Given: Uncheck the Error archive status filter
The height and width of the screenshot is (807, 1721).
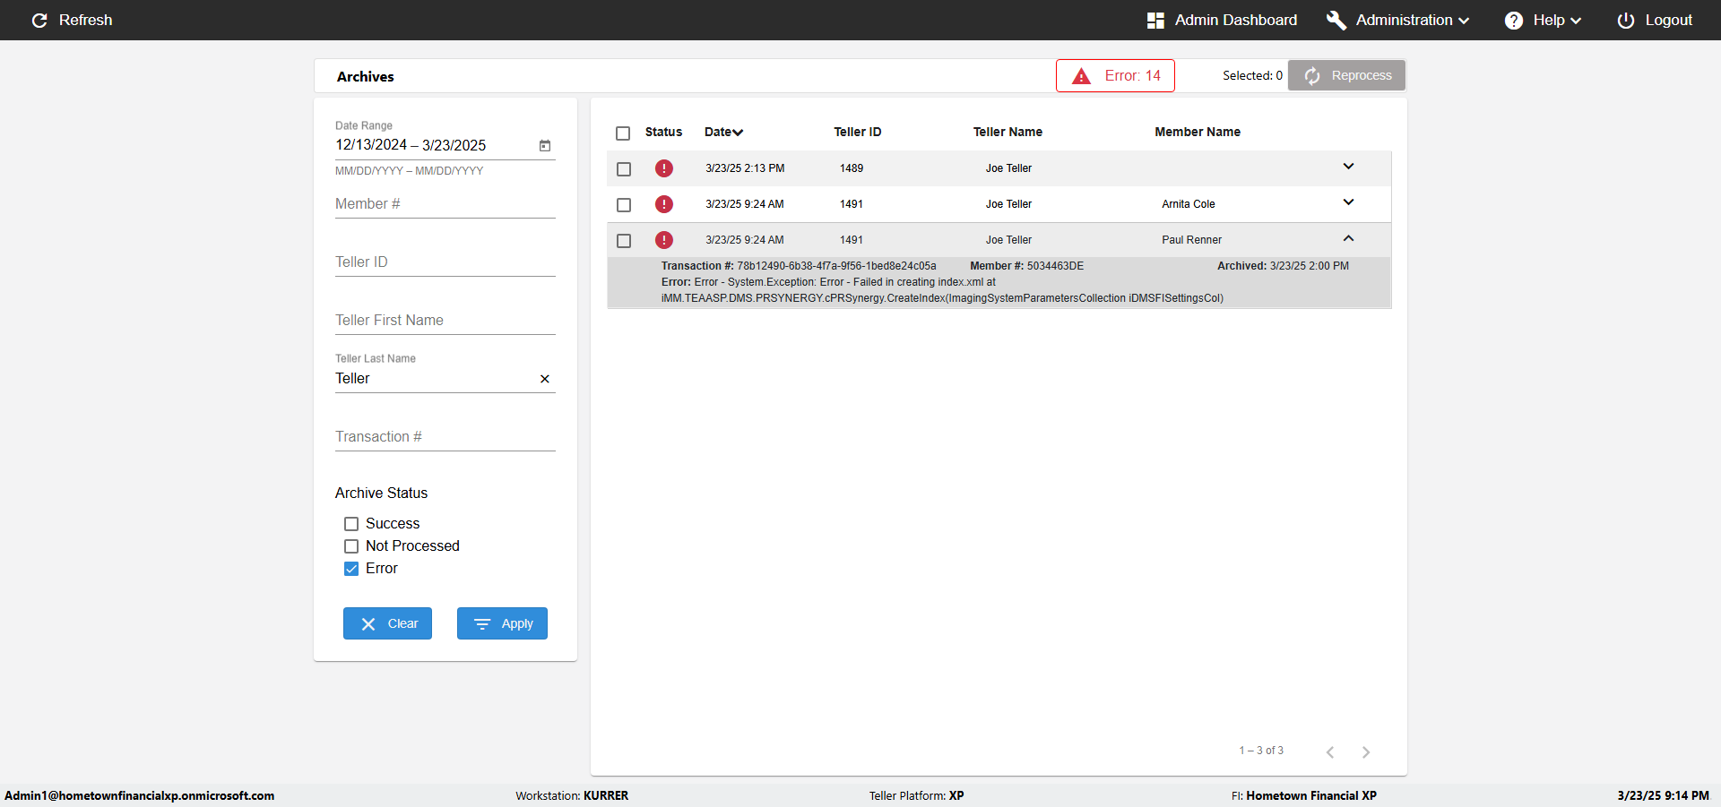Looking at the screenshot, I should click(x=351, y=569).
